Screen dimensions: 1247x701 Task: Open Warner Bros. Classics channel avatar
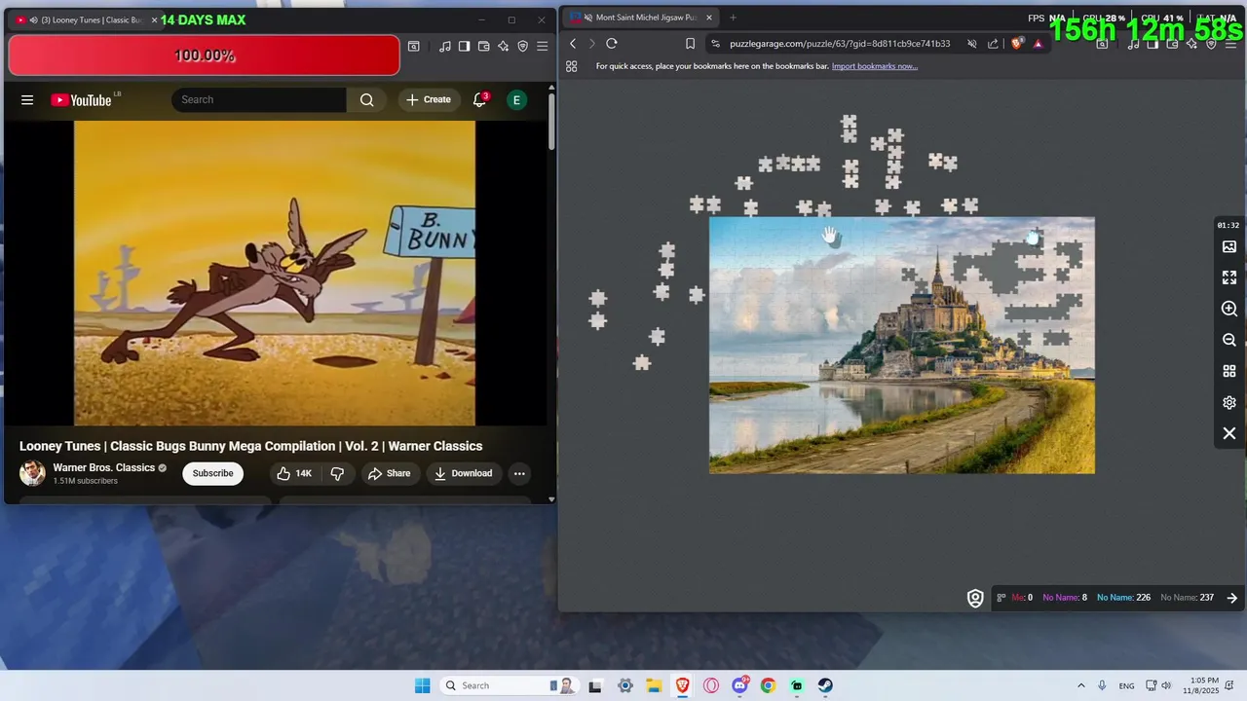coord(32,473)
